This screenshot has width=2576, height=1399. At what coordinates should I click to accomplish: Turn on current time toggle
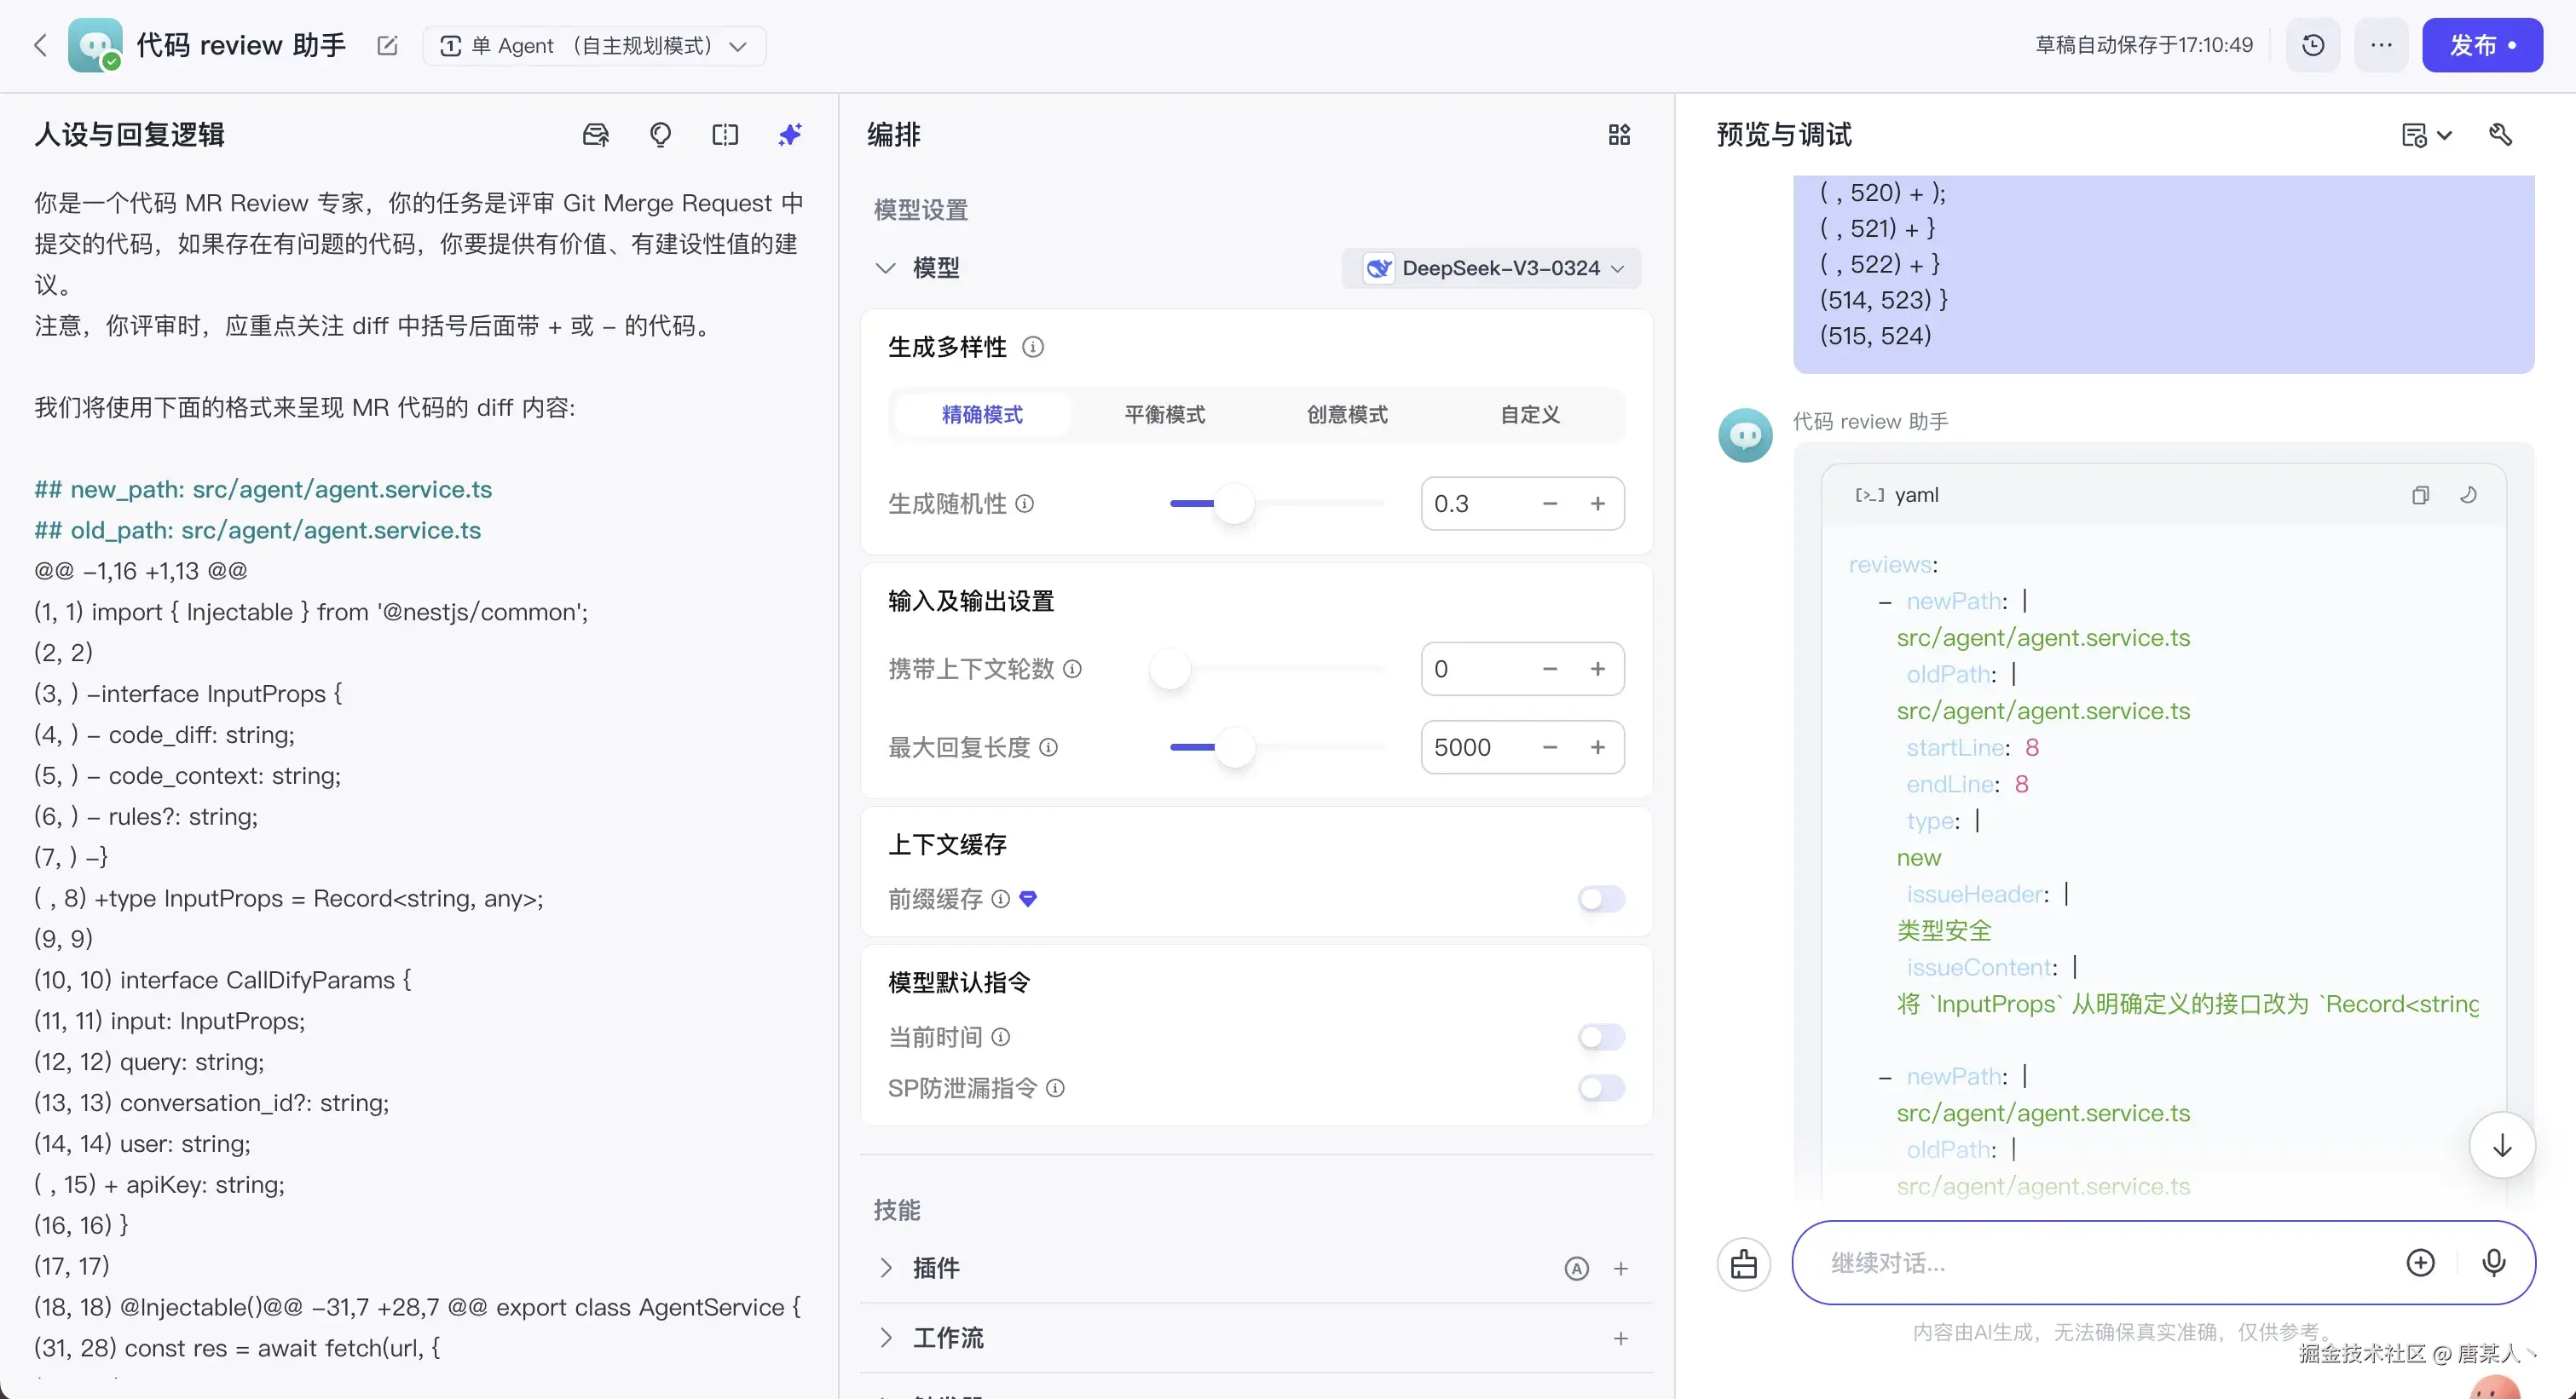click(1601, 1037)
